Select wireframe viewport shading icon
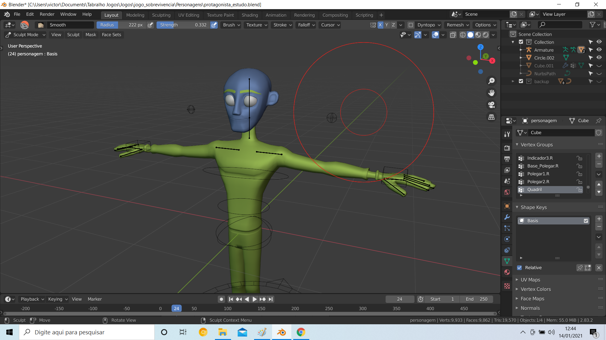 463,35
